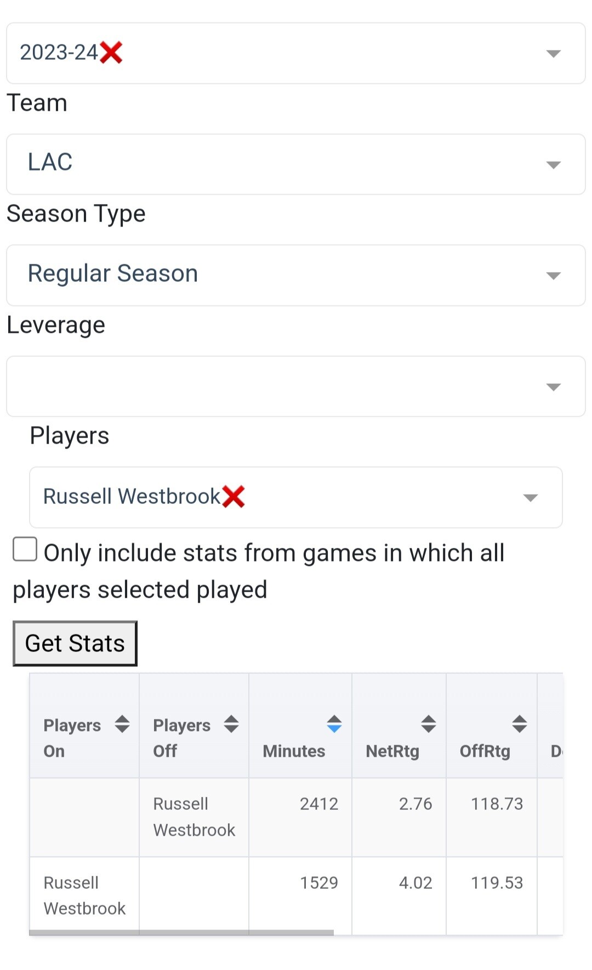Click the 2412 minutes cell
The height and width of the screenshot is (970, 592).
tap(318, 804)
